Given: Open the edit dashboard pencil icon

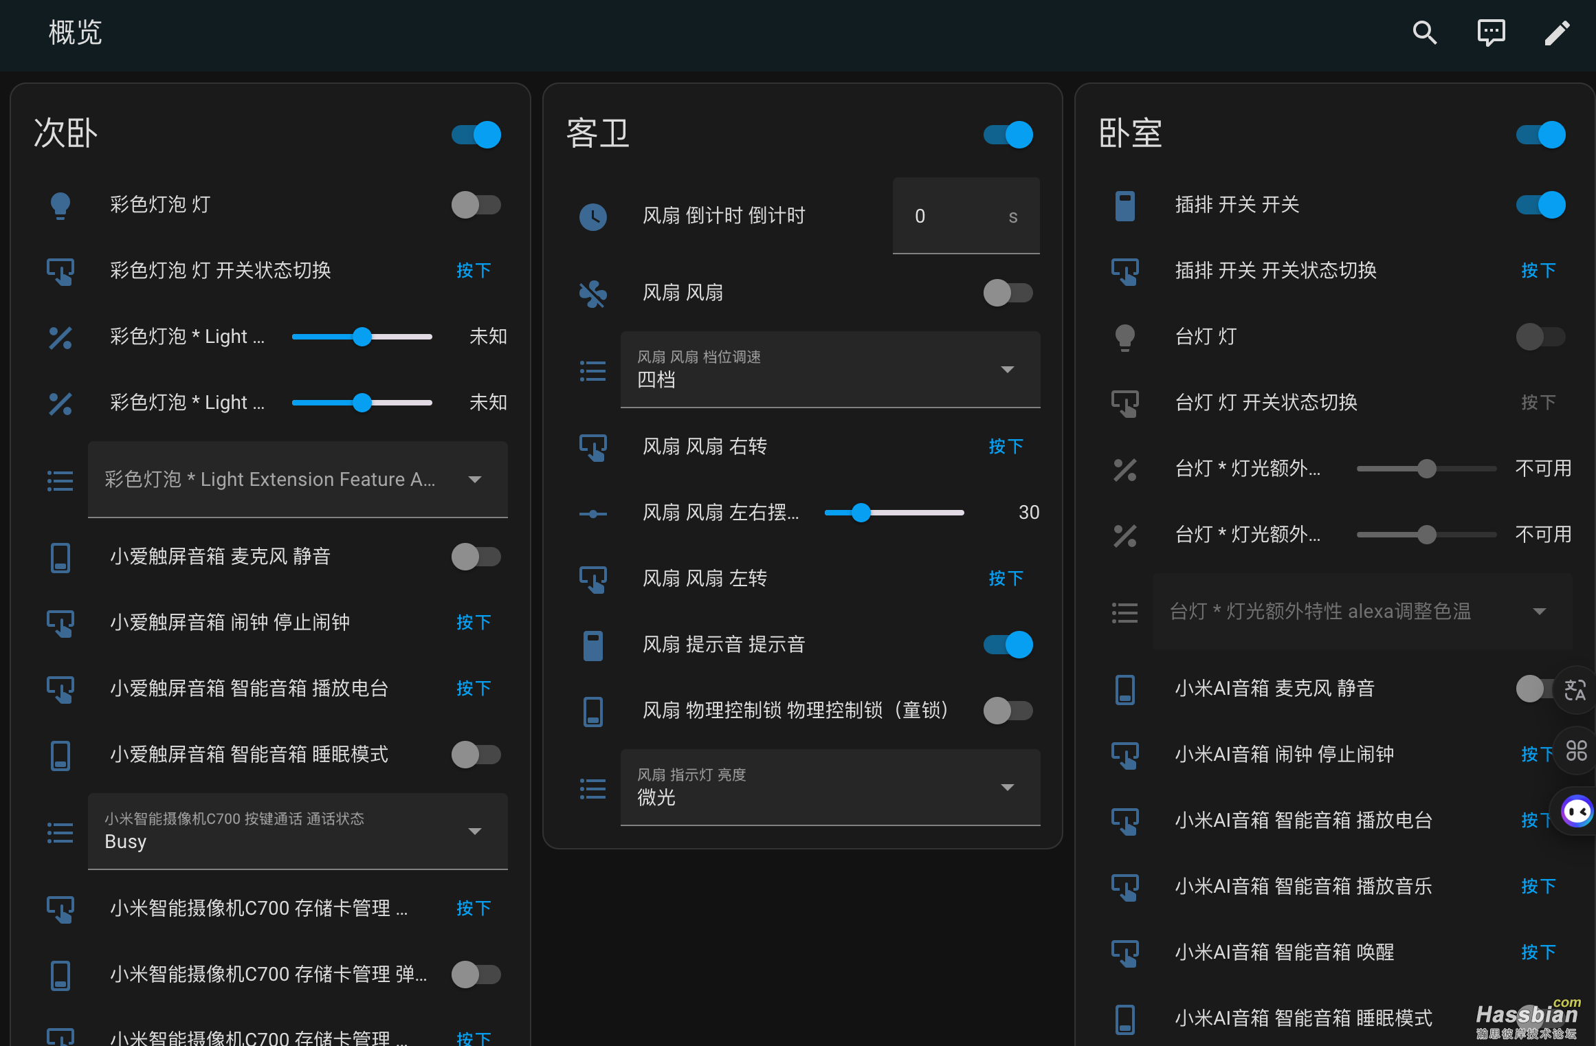Looking at the screenshot, I should pos(1557,32).
